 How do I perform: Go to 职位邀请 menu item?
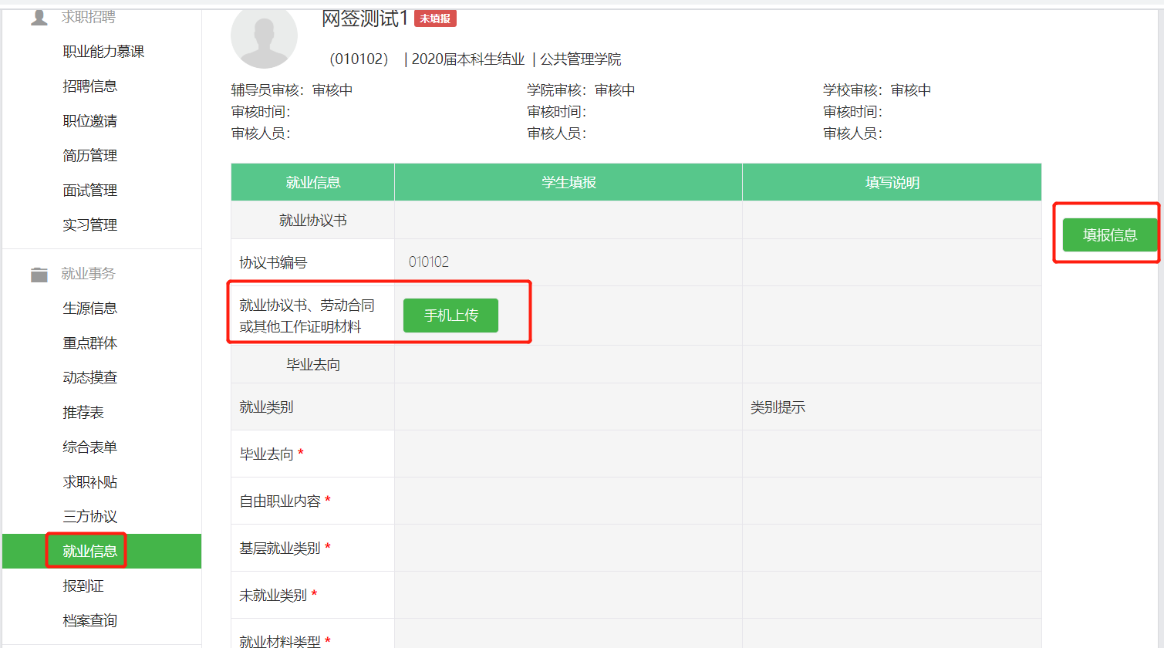pos(89,121)
